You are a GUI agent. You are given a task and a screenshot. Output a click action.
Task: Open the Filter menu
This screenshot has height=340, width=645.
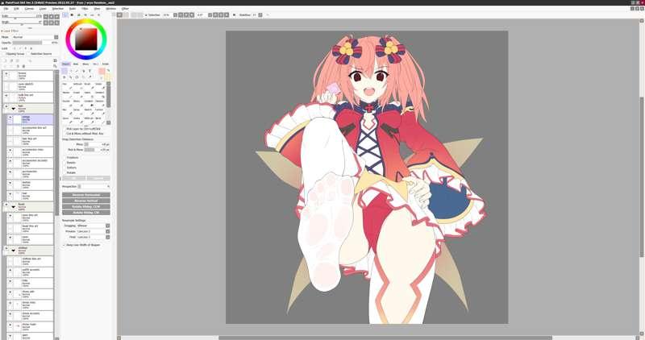[85, 9]
